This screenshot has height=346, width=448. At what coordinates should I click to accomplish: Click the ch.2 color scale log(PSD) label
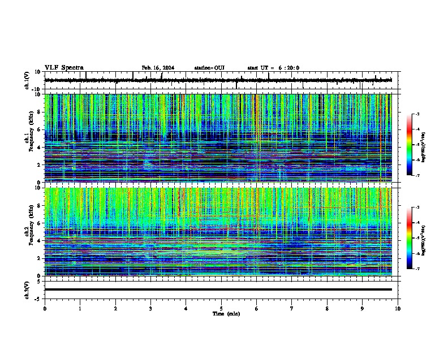pyautogui.click(x=424, y=240)
